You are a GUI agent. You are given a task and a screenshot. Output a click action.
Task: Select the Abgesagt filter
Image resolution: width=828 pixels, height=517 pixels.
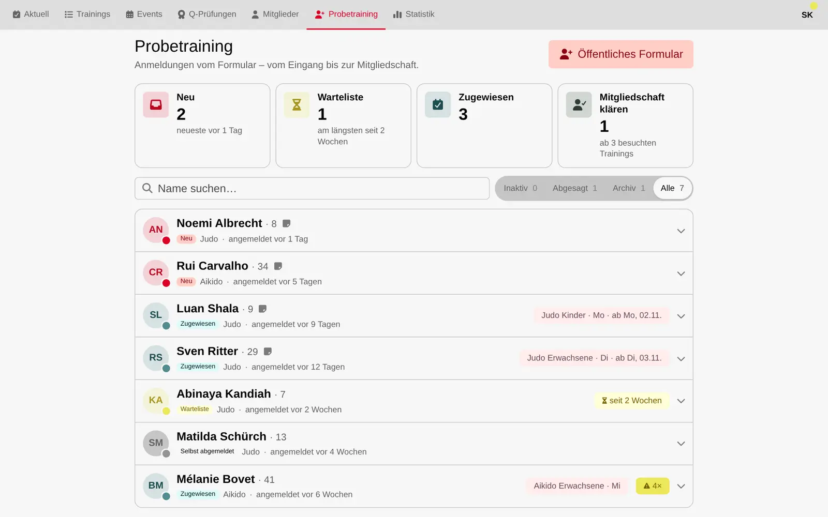[x=574, y=188]
